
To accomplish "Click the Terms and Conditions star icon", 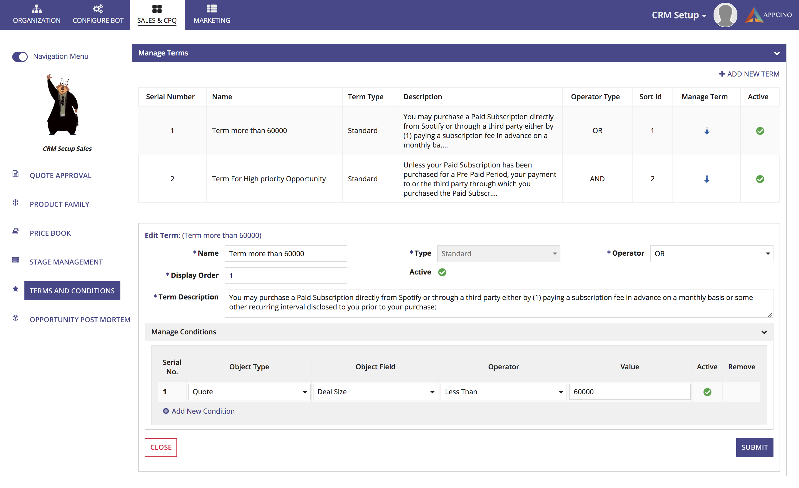I will click(16, 289).
